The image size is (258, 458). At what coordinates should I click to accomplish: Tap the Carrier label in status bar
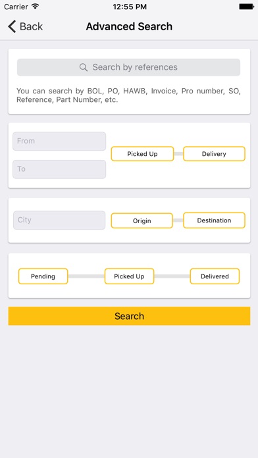[16, 7]
